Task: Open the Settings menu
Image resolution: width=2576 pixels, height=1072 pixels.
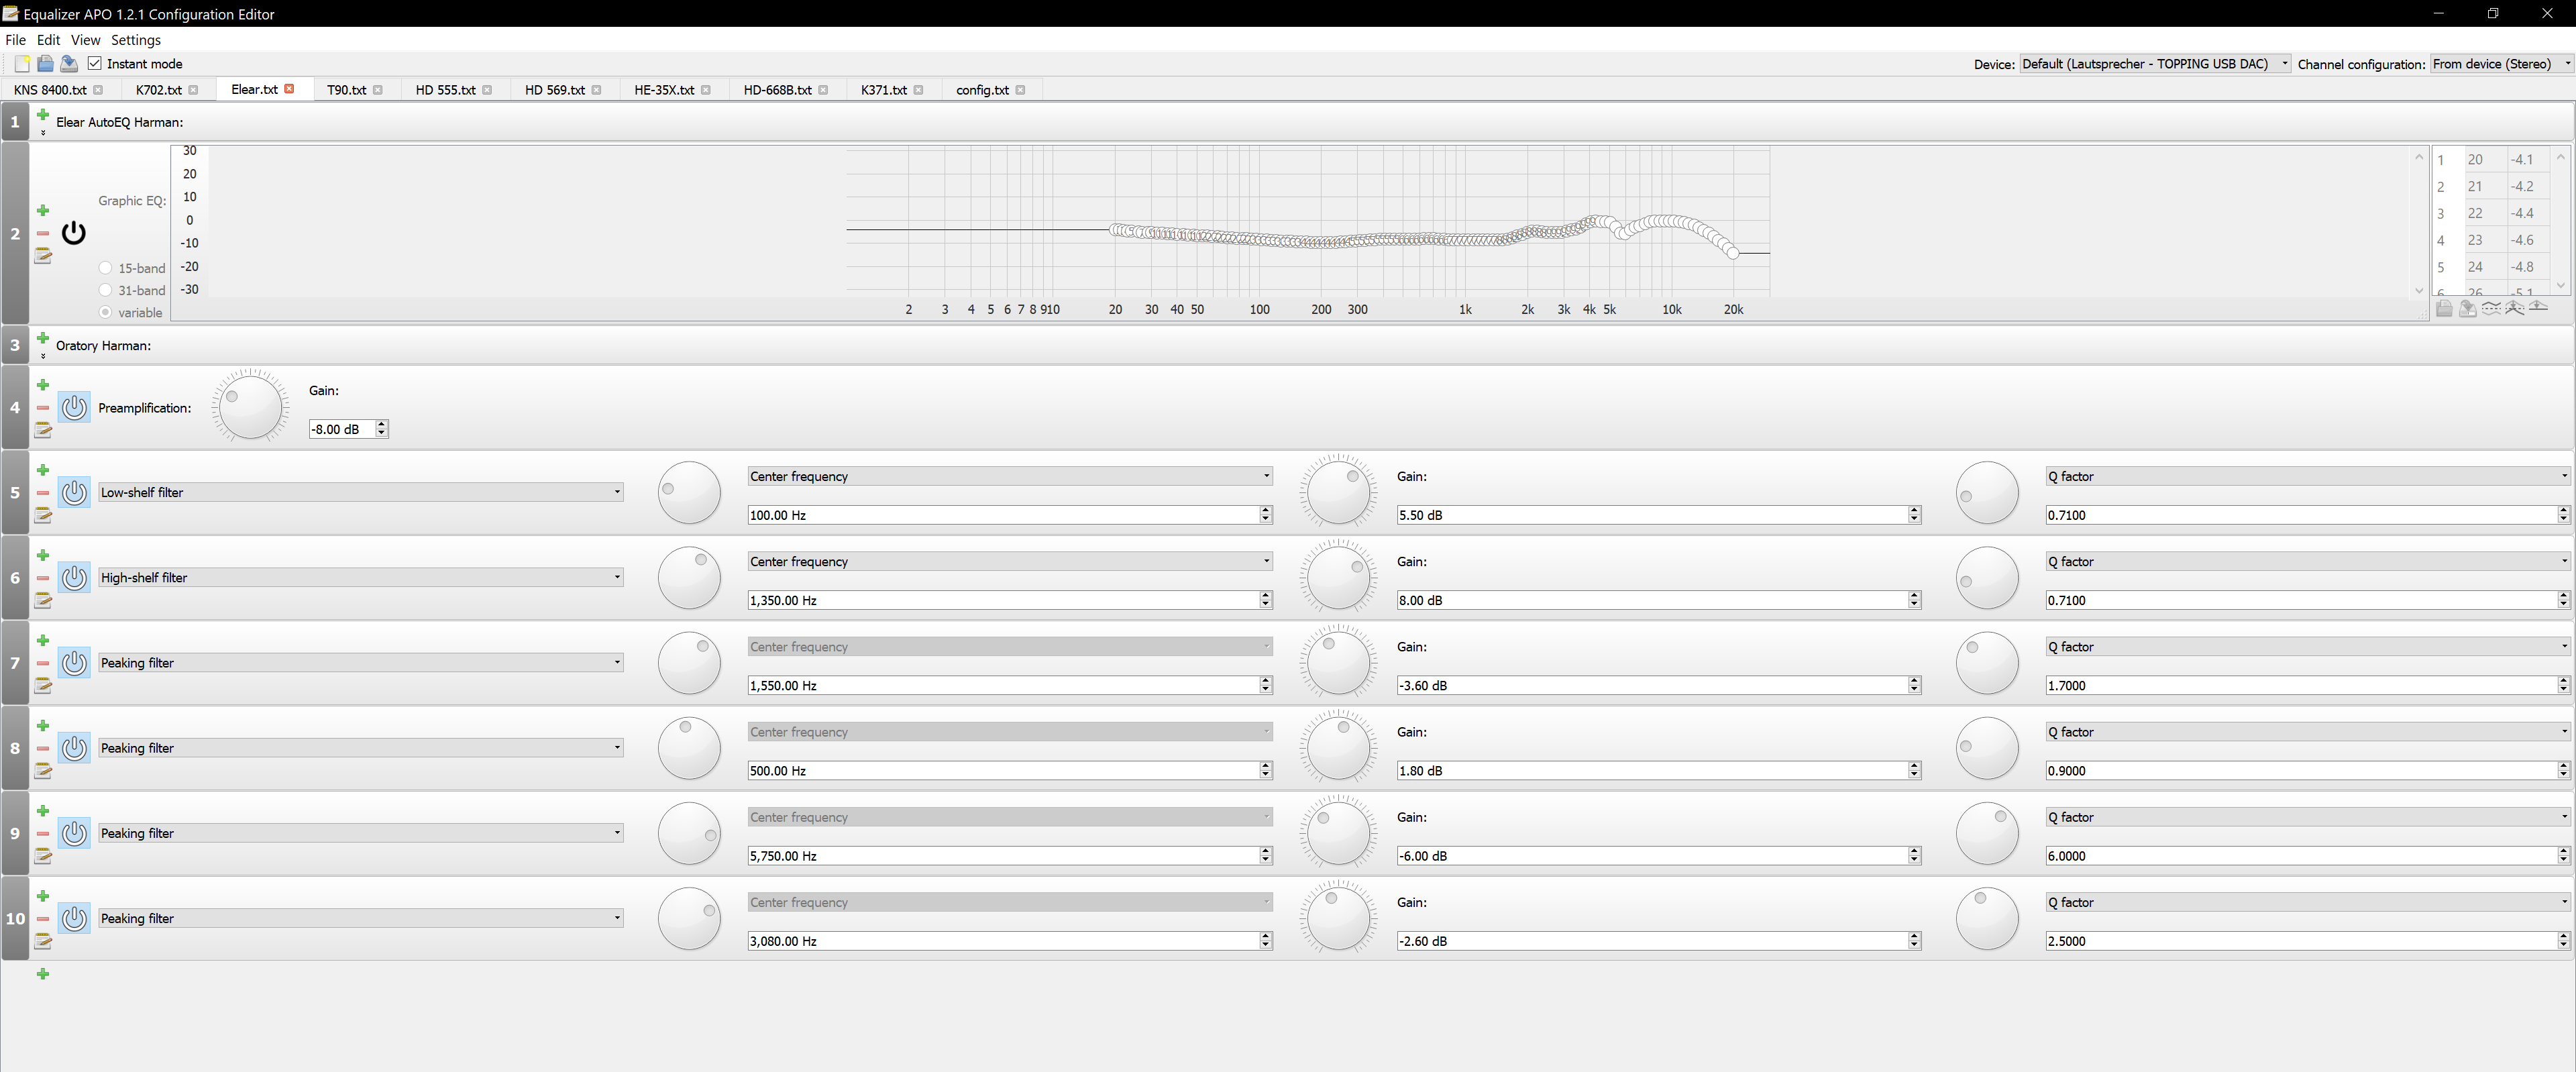Action: (x=135, y=40)
